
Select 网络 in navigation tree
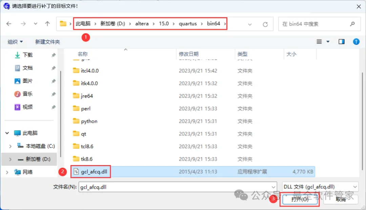[x=27, y=172]
